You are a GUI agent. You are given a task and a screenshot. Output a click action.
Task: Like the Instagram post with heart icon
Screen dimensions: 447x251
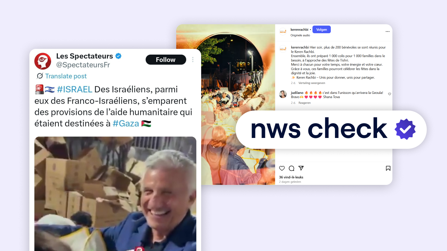(x=282, y=168)
